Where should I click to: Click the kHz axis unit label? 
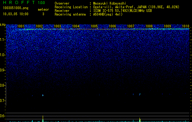coord(3,25)
